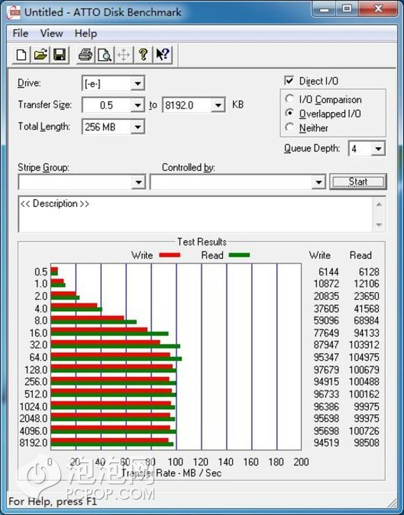Select the I/O Comparison radio option
This screenshot has width=404, height=515.
289,98
